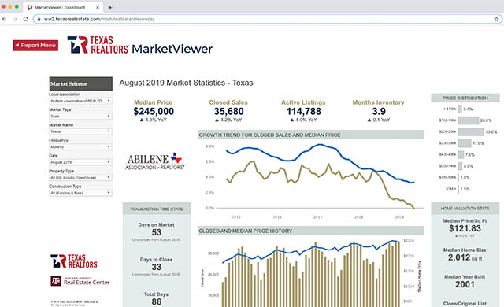Click the 2017 label on growth trend axis
The width and height of the screenshot is (504, 307).
point(318,217)
